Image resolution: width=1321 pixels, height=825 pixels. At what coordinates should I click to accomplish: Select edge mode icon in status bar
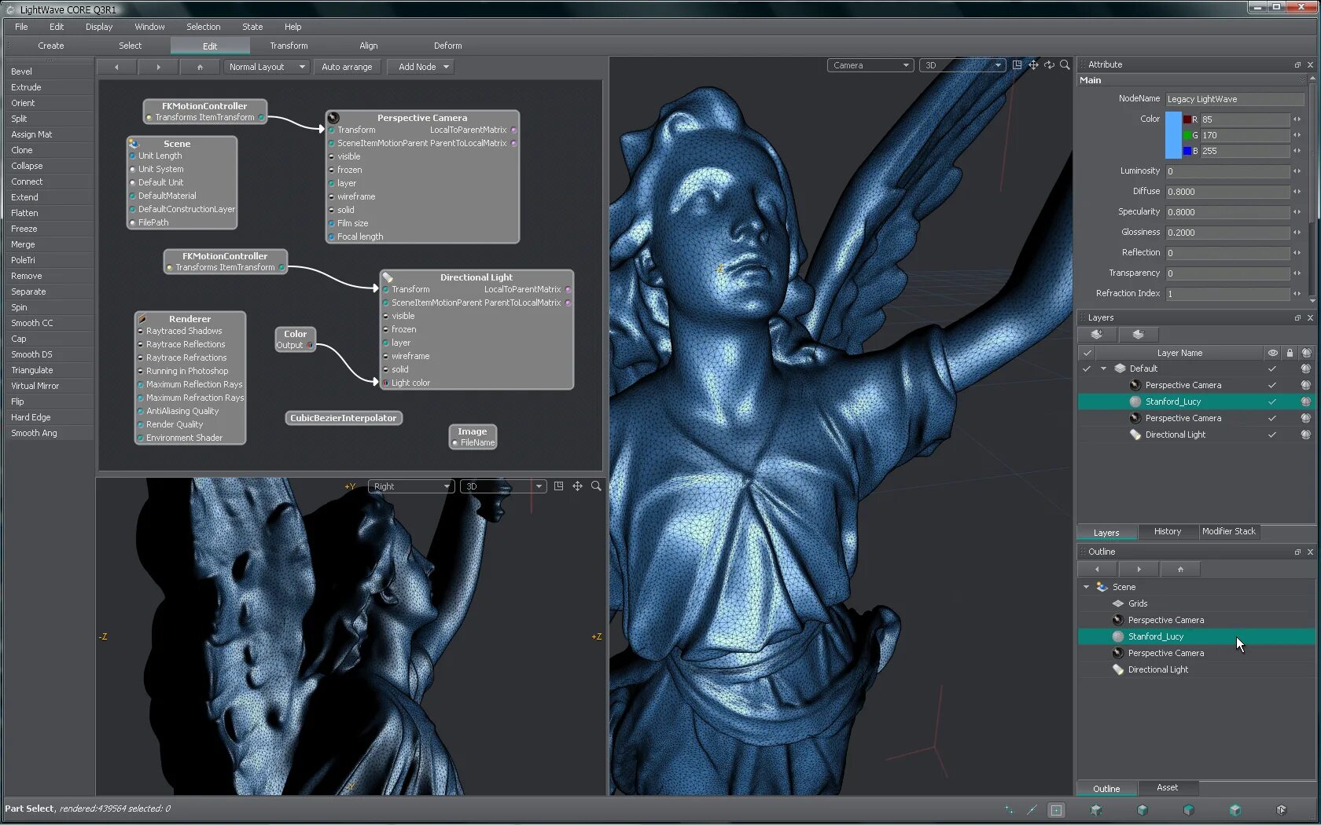pyautogui.click(x=1032, y=810)
